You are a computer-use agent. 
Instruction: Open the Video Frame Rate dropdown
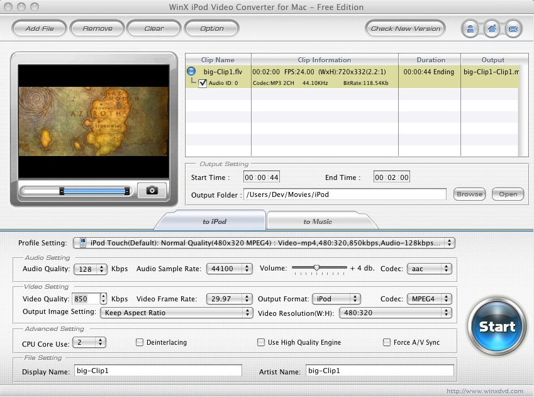point(229,299)
